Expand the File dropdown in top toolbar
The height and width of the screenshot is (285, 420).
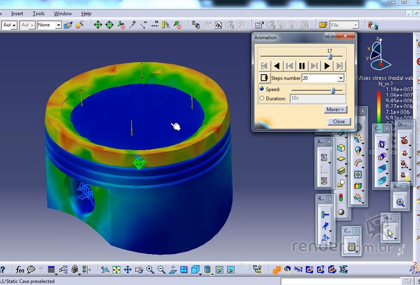pyautogui.click(x=356, y=25)
